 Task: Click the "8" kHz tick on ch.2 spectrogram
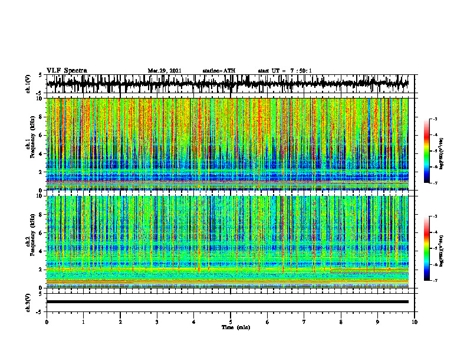click(41, 215)
